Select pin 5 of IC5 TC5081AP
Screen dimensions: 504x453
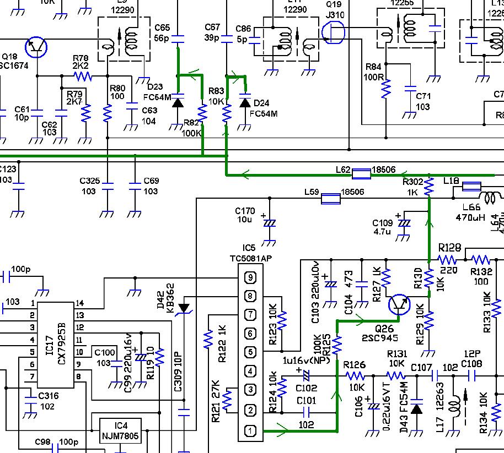tap(250, 352)
